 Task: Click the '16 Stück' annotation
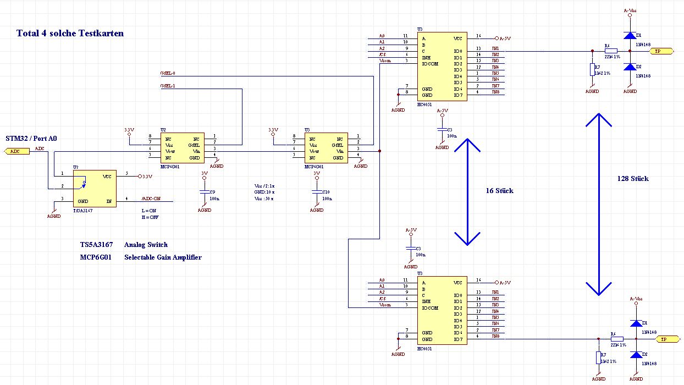499,191
